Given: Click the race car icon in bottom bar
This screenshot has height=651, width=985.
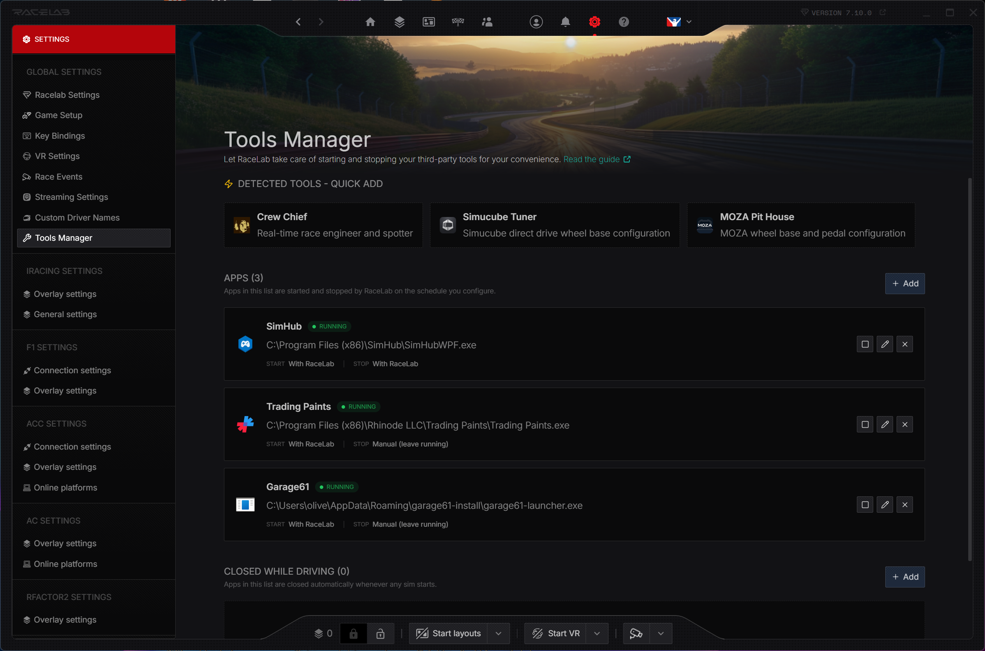Looking at the screenshot, I should tap(636, 633).
